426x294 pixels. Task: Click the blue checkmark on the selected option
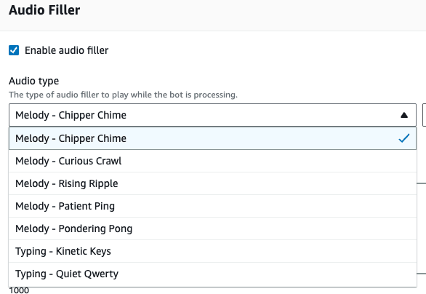pyautogui.click(x=404, y=138)
